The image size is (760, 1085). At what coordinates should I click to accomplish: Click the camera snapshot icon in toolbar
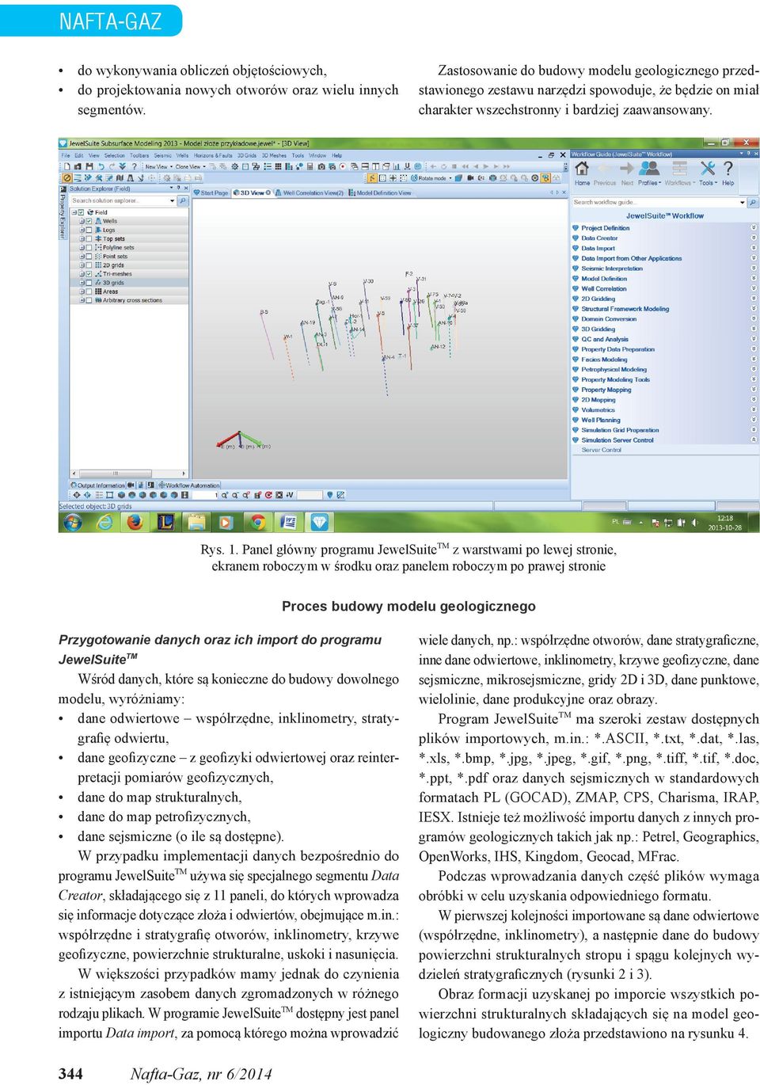(x=321, y=166)
